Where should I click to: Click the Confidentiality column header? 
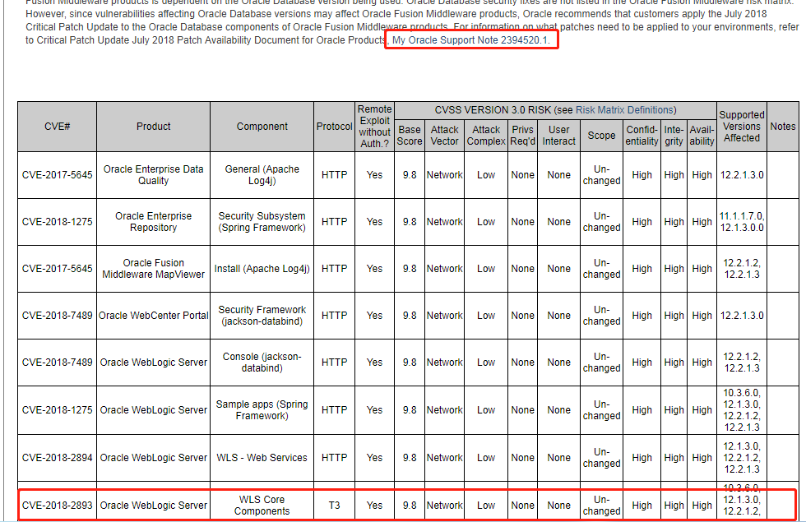tap(642, 136)
